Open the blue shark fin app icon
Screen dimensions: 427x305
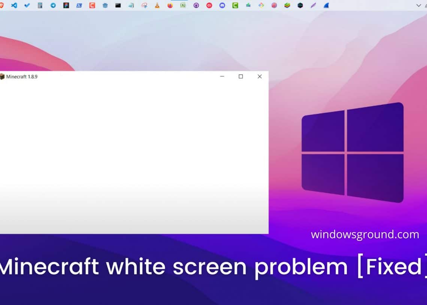point(326,5)
